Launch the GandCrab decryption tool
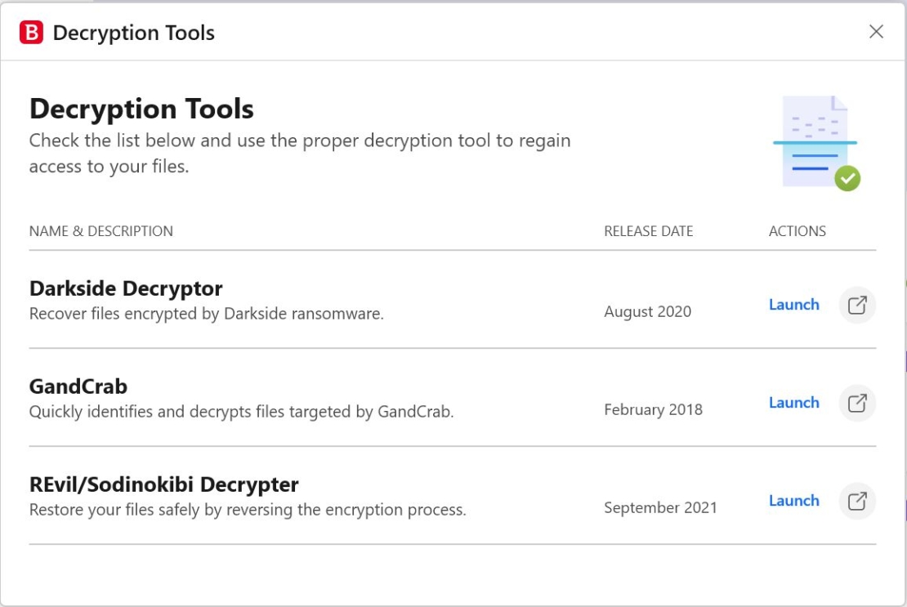Viewport: 907px width, 607px height. pos(793,403)
